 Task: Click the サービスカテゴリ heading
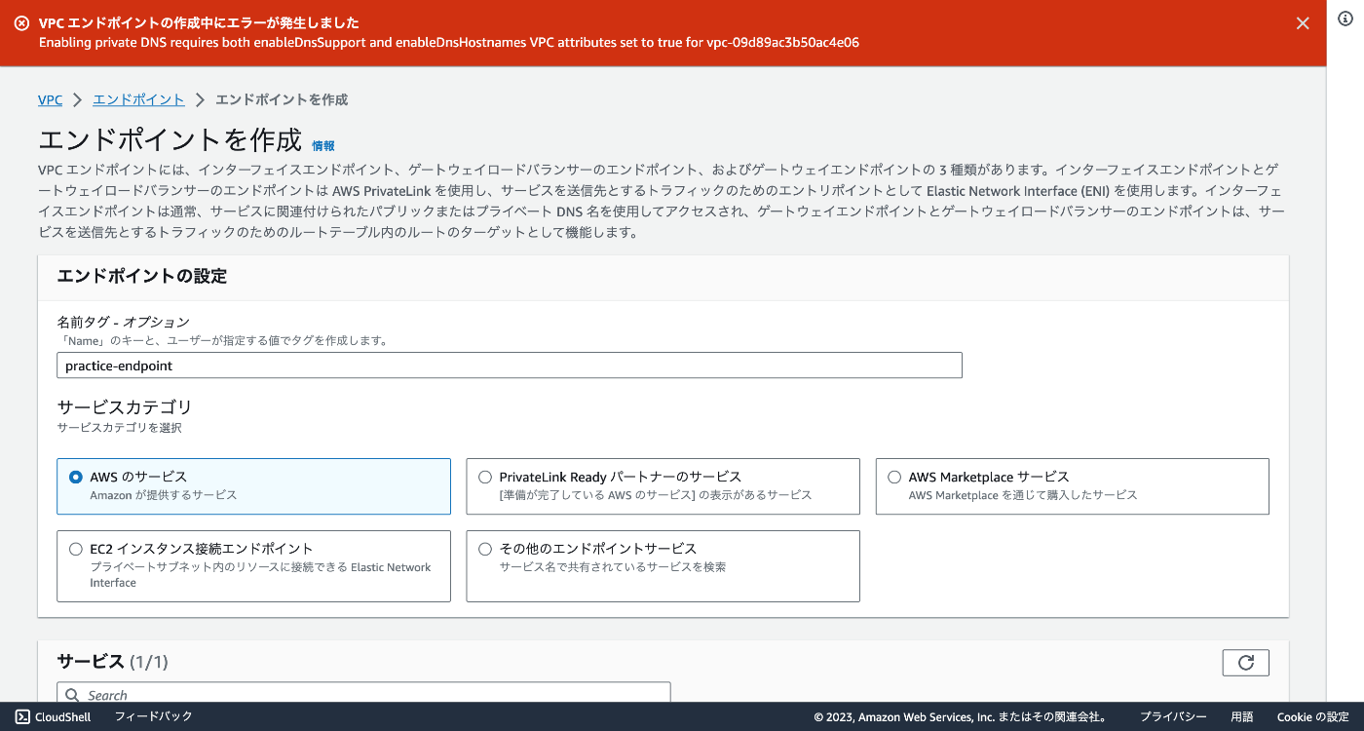coord(125,406)
